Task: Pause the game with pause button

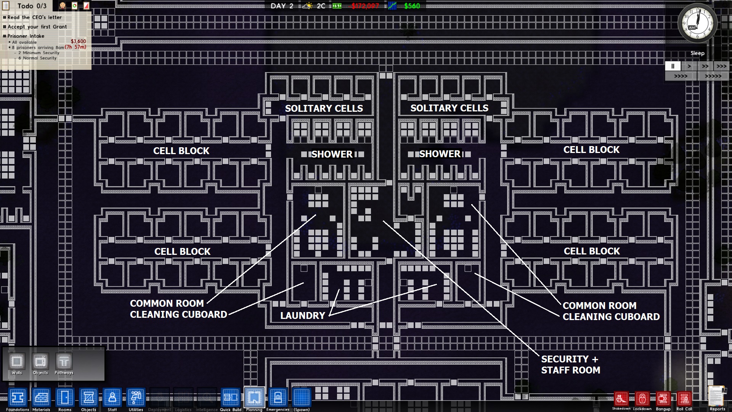Action: pos(673,66)
